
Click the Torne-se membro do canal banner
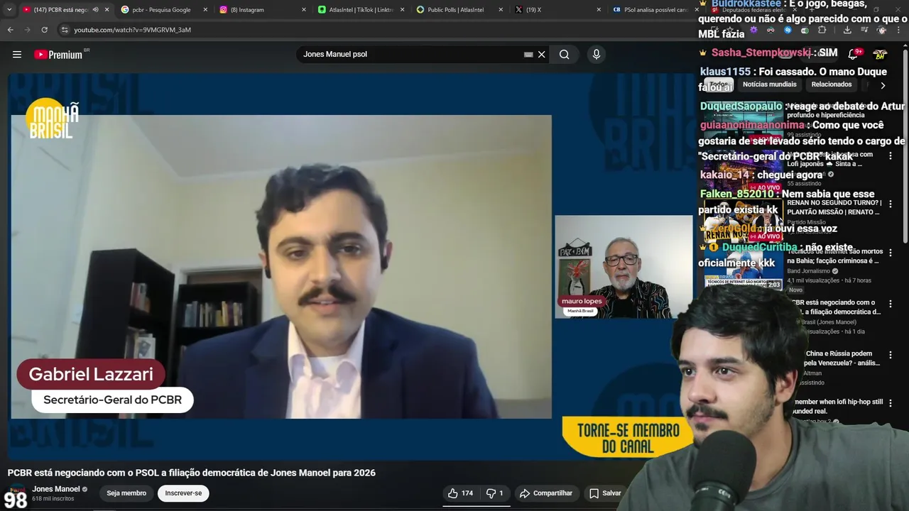(628, 437)
